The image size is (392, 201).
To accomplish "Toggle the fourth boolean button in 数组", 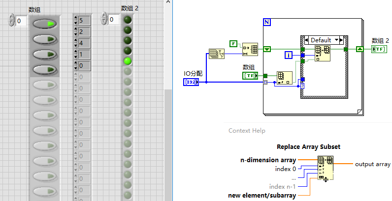I will (45, 69).
